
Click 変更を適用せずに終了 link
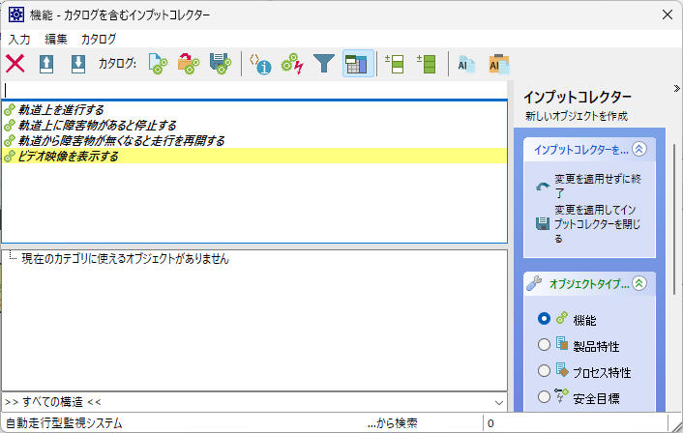click(592, 186)
